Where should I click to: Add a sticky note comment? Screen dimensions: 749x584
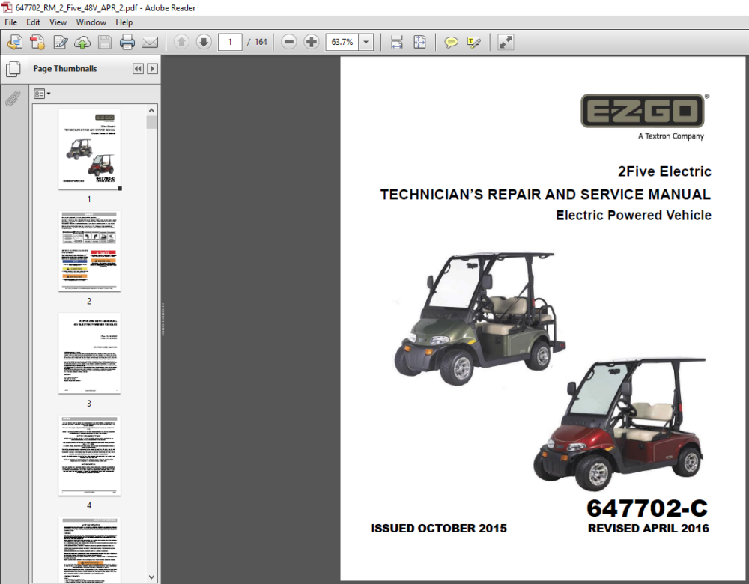451,43
